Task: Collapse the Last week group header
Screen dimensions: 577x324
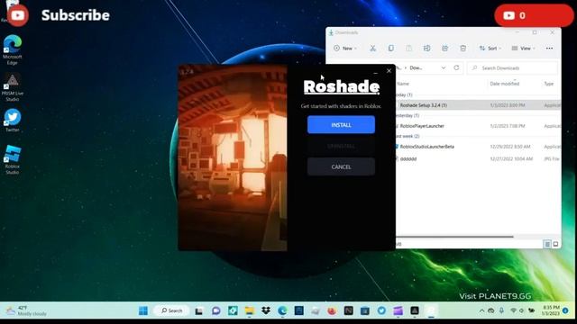Action: point(408,136)
